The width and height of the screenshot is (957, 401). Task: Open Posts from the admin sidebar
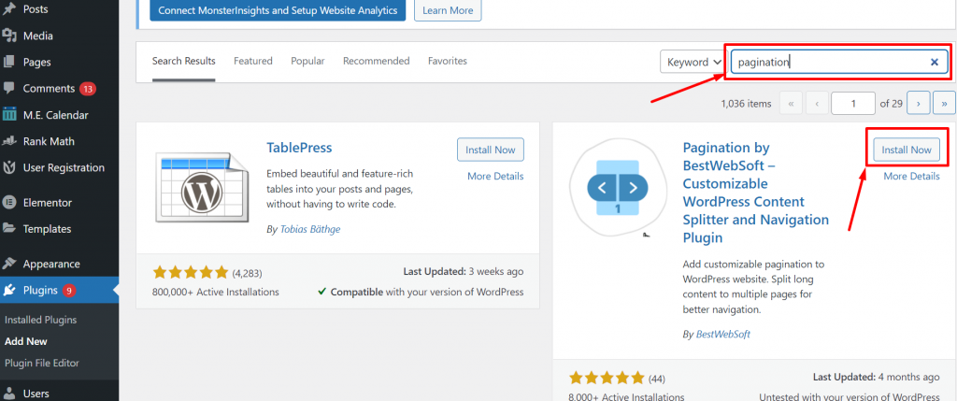point(35,9)
